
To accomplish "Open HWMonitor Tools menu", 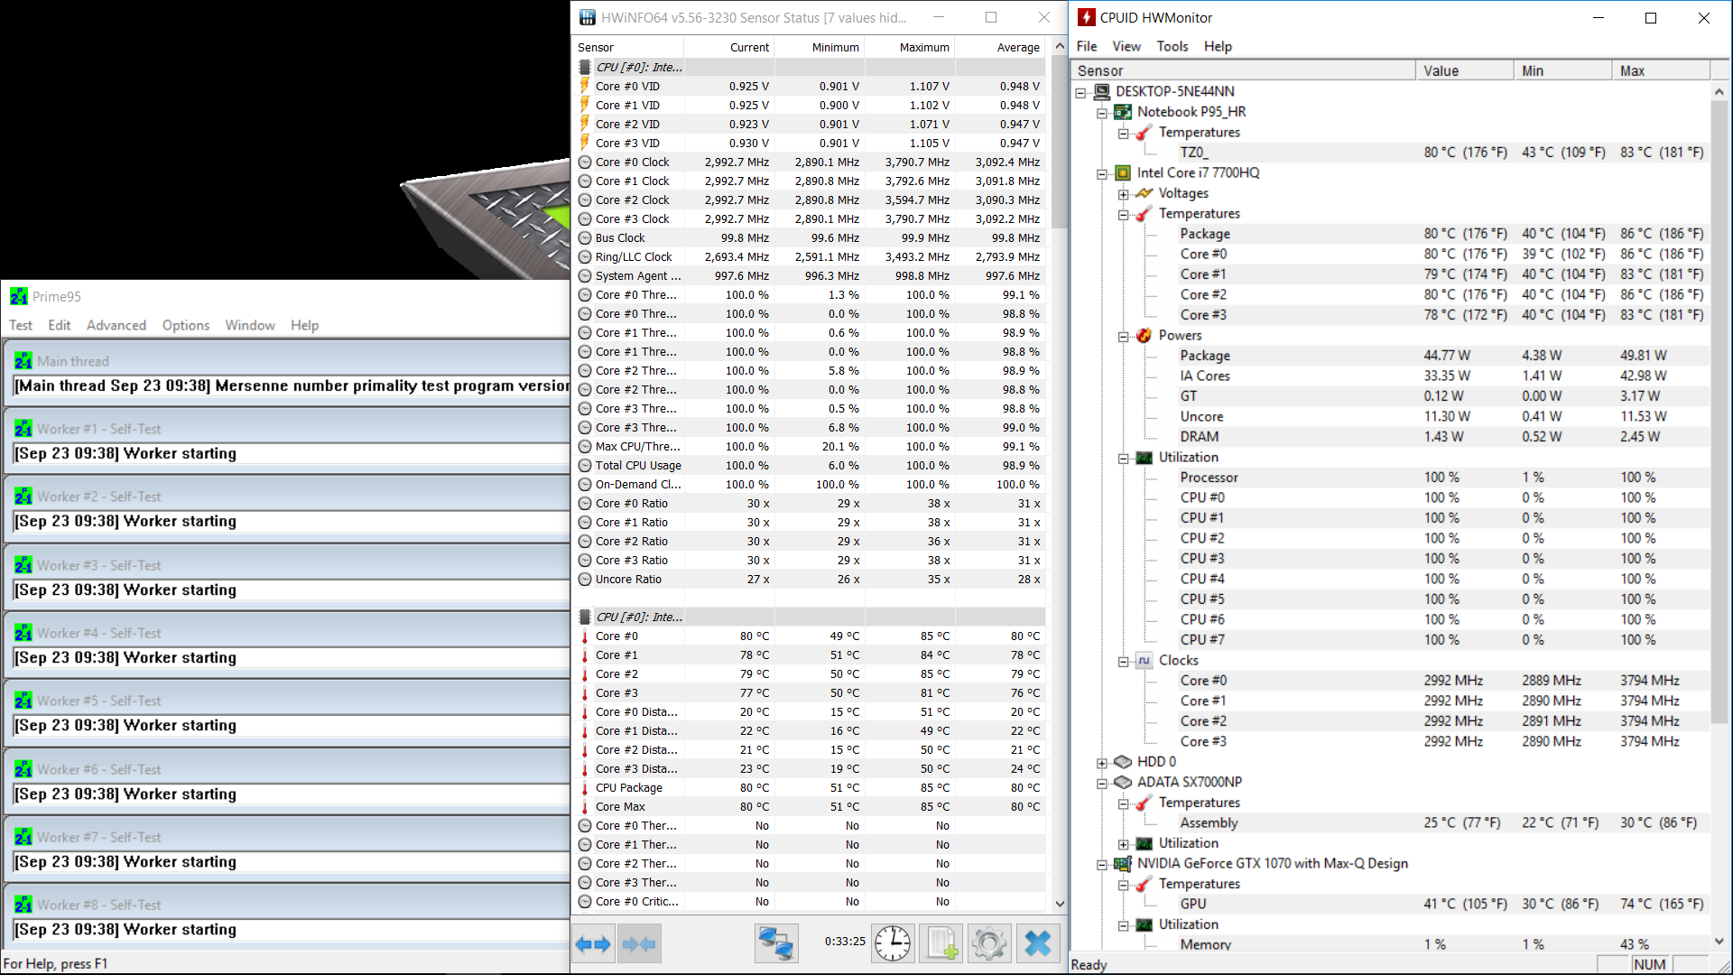I will [1172, 46].
